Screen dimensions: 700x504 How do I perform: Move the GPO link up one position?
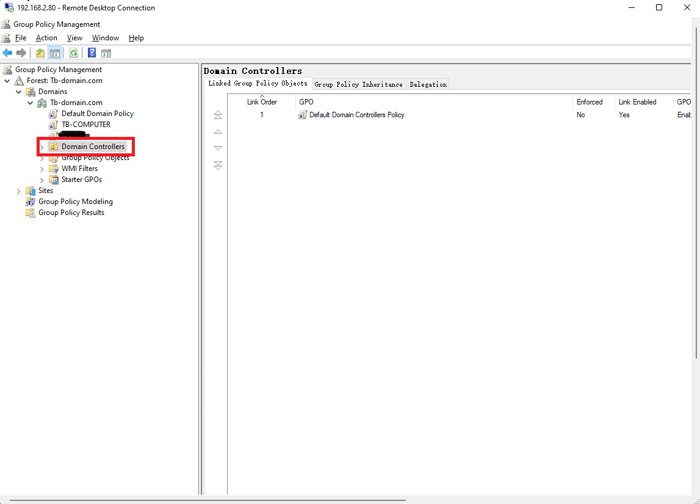(218, 132)
